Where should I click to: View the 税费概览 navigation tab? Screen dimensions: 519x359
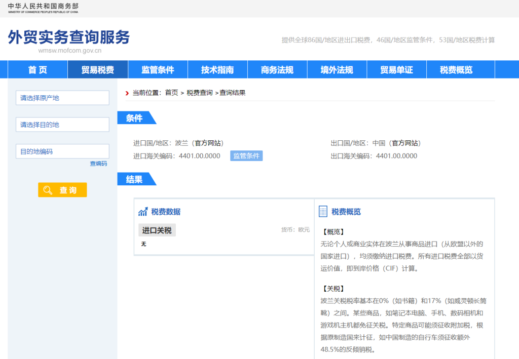(456, 70)
